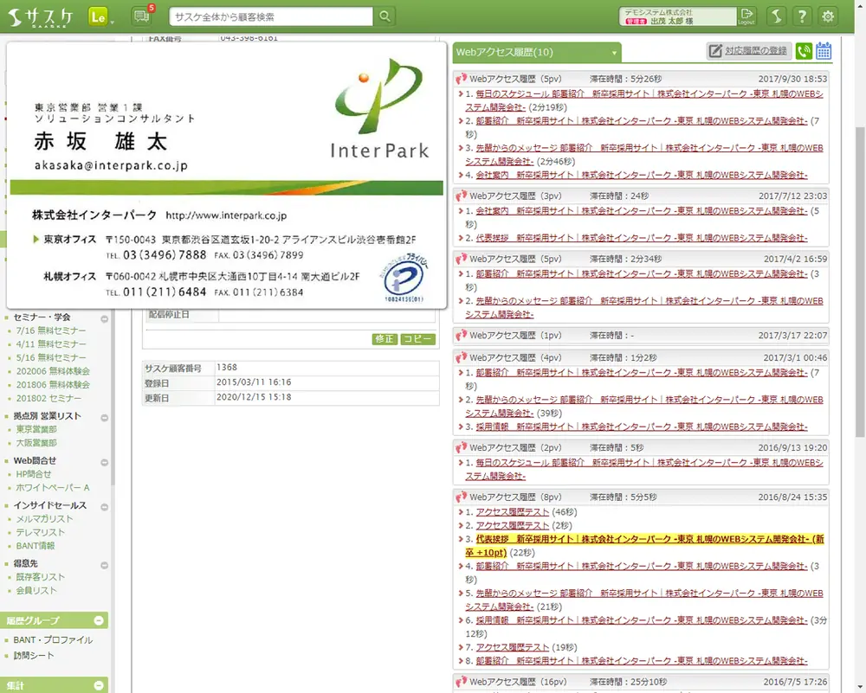Image resolution: width=866 pixels, height=693 pixels.
Task: Open the calendar icon next to phone
Action: click(x=824, y=51)
